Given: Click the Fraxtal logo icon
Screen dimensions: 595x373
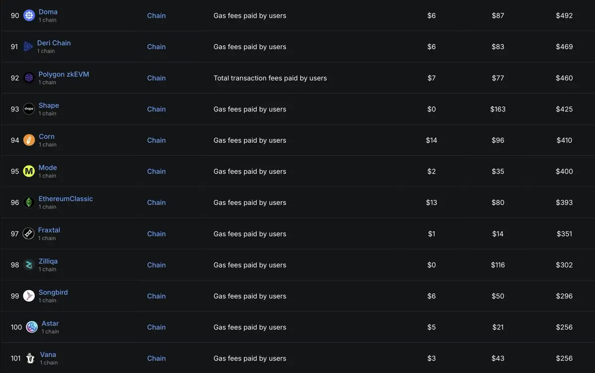Looking at the screenshot, I should pyautogui.click(x=29, y=234).
